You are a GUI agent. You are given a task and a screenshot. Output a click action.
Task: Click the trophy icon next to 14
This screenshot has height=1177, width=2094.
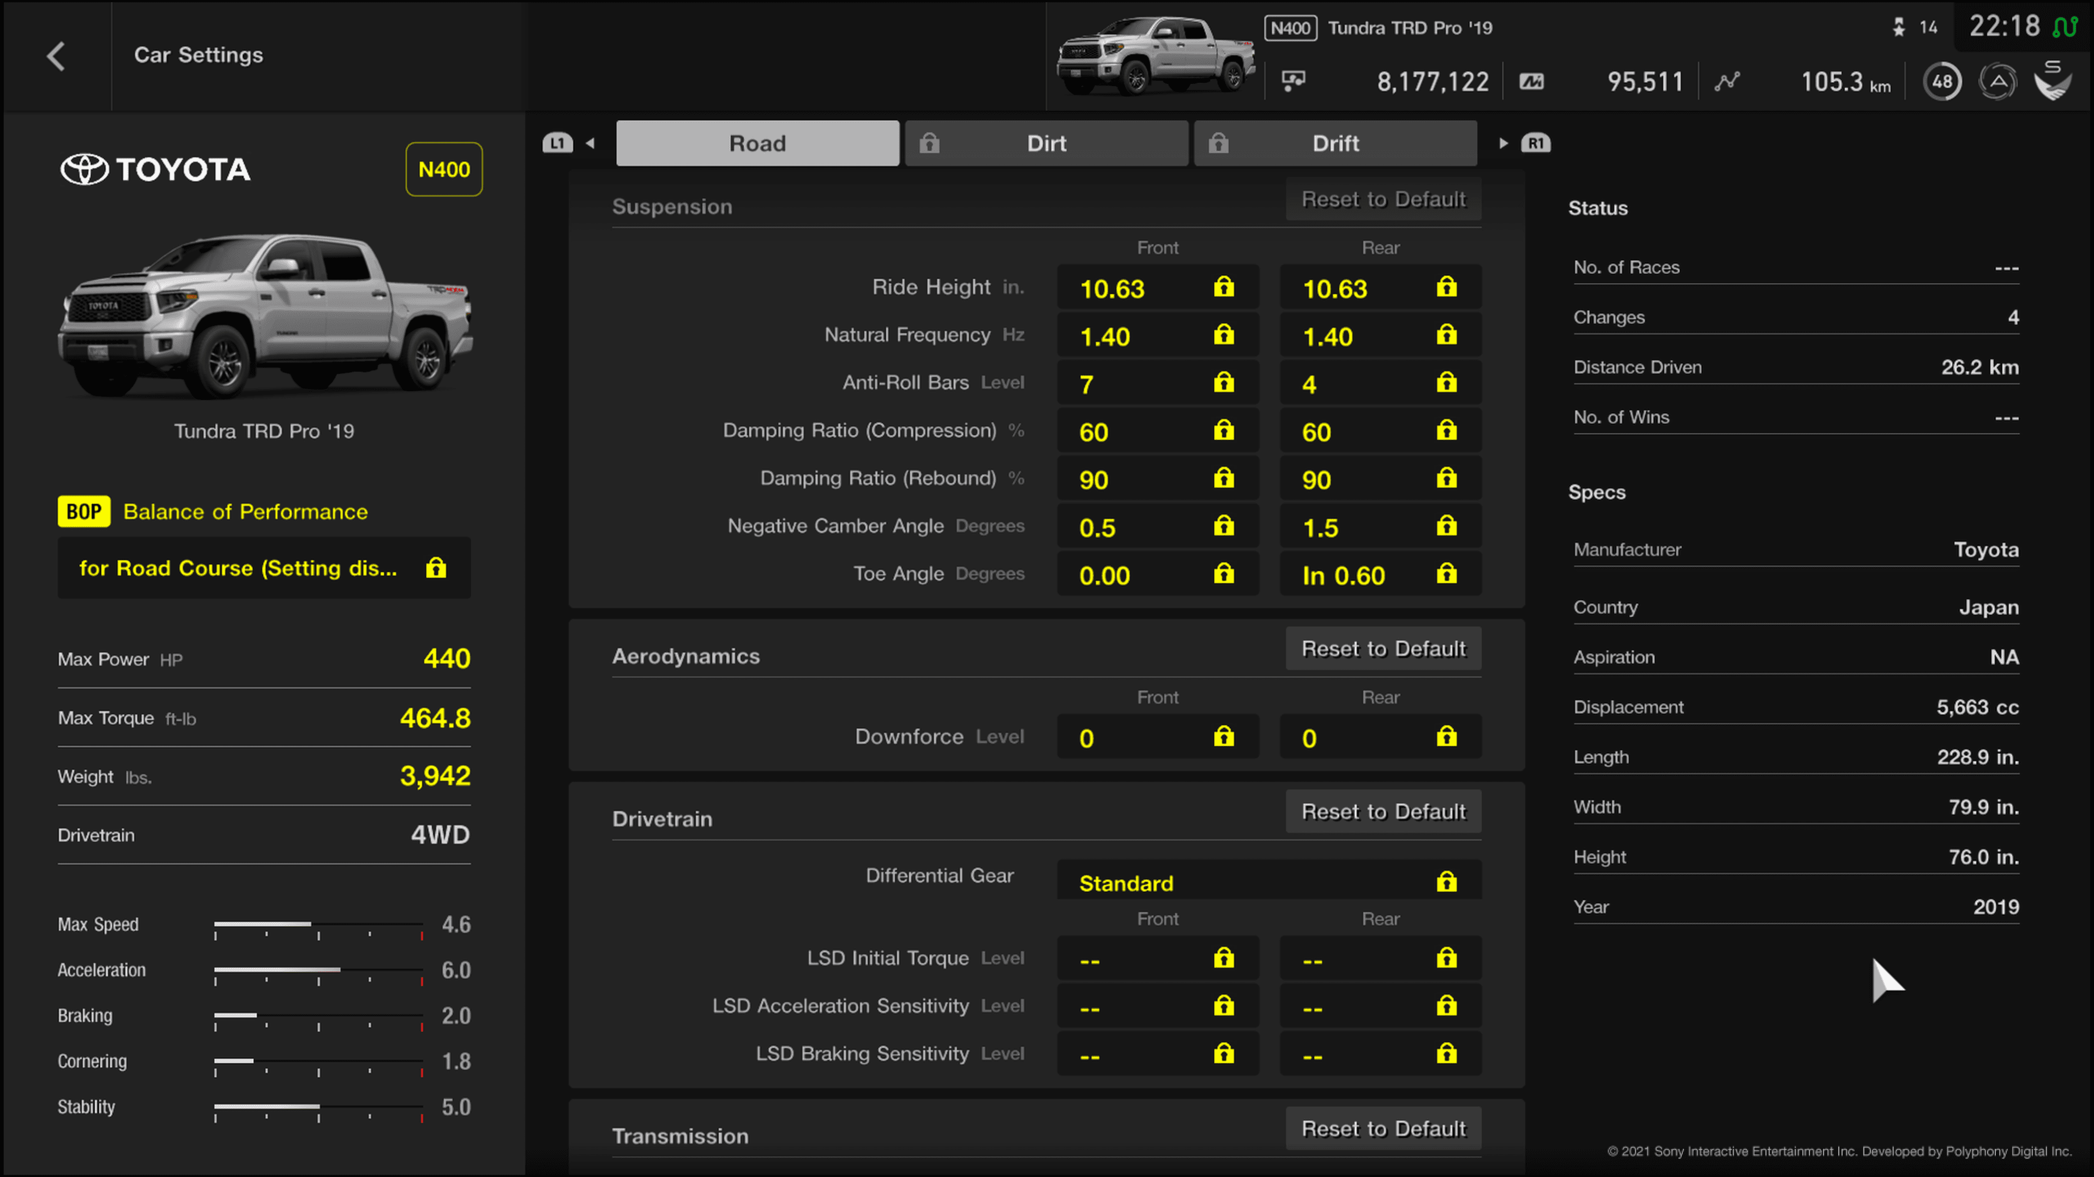pyautogui.click(x=1899, y=28)
